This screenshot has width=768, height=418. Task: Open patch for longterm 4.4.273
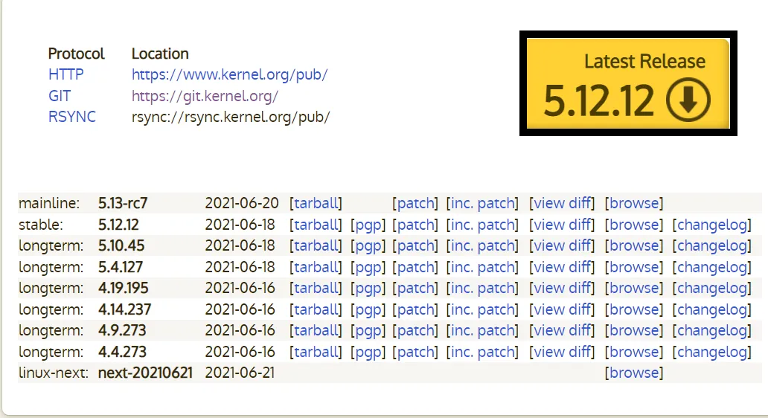point(415,352)
